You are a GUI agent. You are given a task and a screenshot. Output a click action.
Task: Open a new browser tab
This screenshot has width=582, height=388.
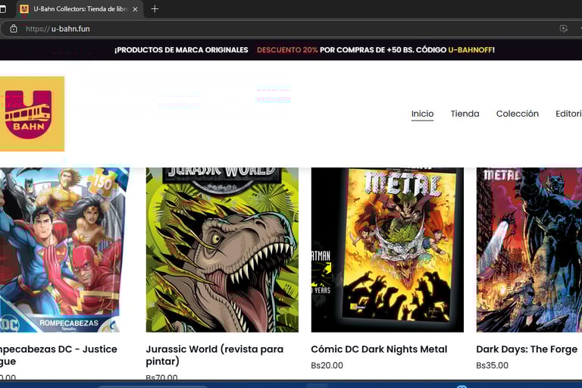click(155, 9)
